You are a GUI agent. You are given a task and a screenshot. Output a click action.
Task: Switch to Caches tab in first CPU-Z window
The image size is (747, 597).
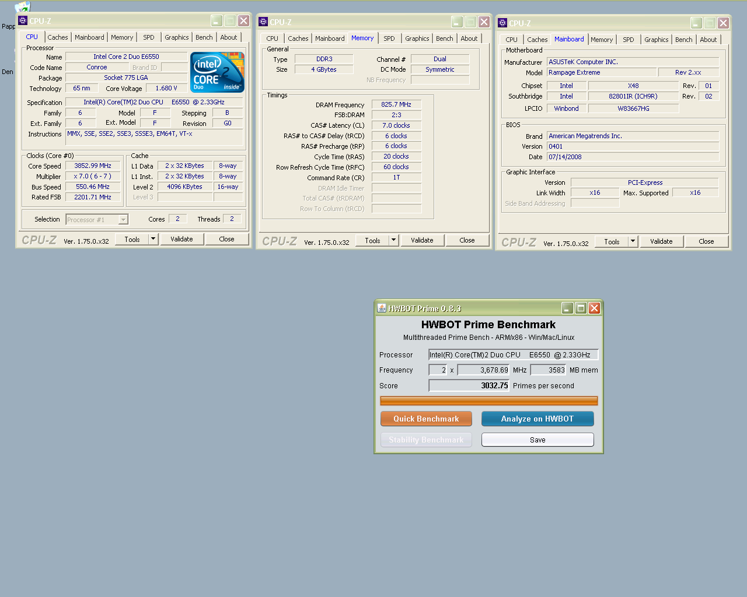pos(58,37)
